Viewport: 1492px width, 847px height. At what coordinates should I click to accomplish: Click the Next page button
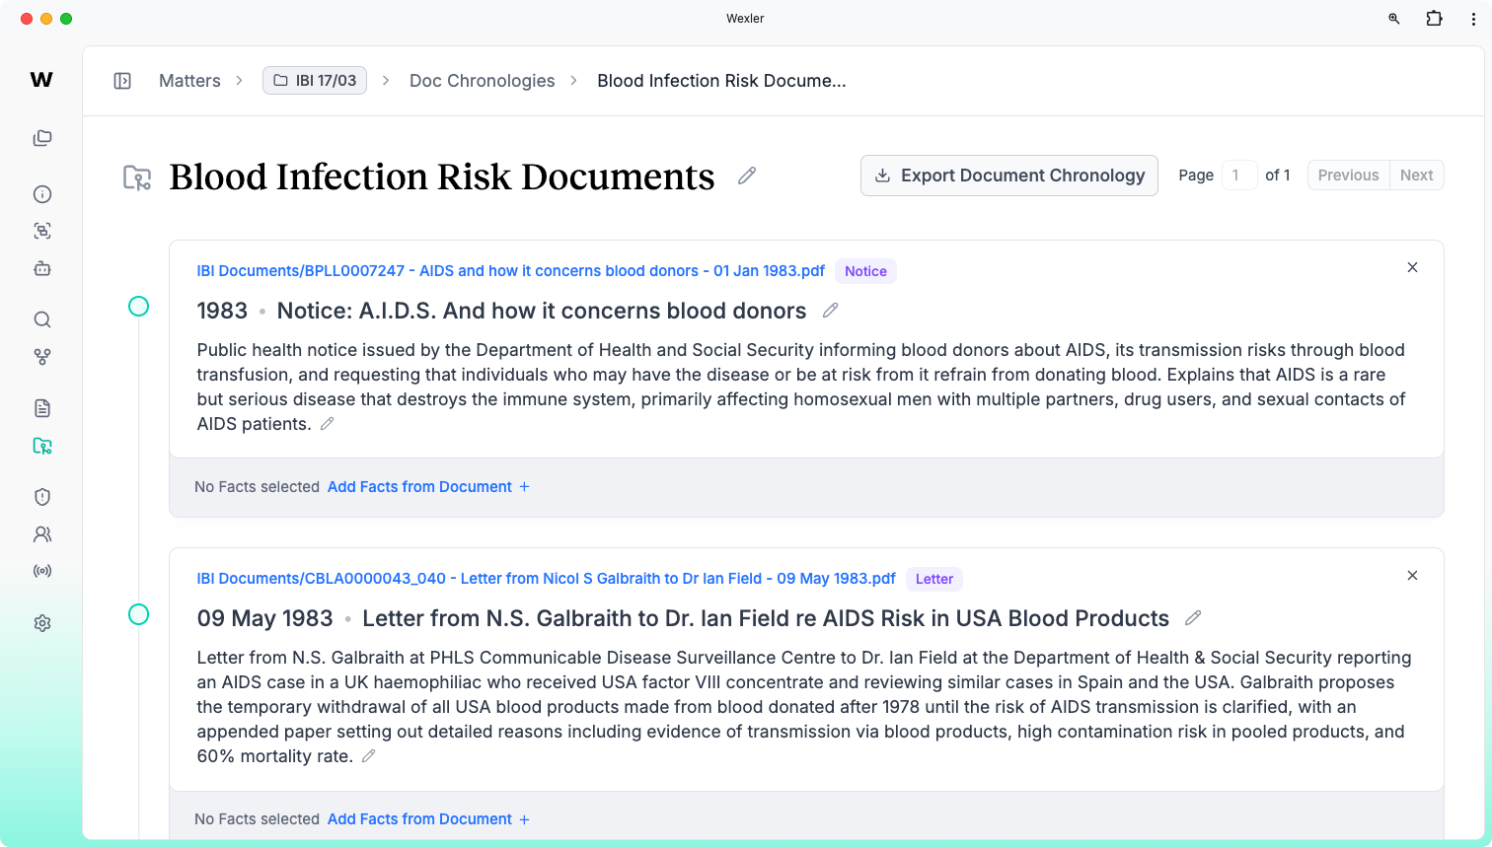tap(1416, 176)
